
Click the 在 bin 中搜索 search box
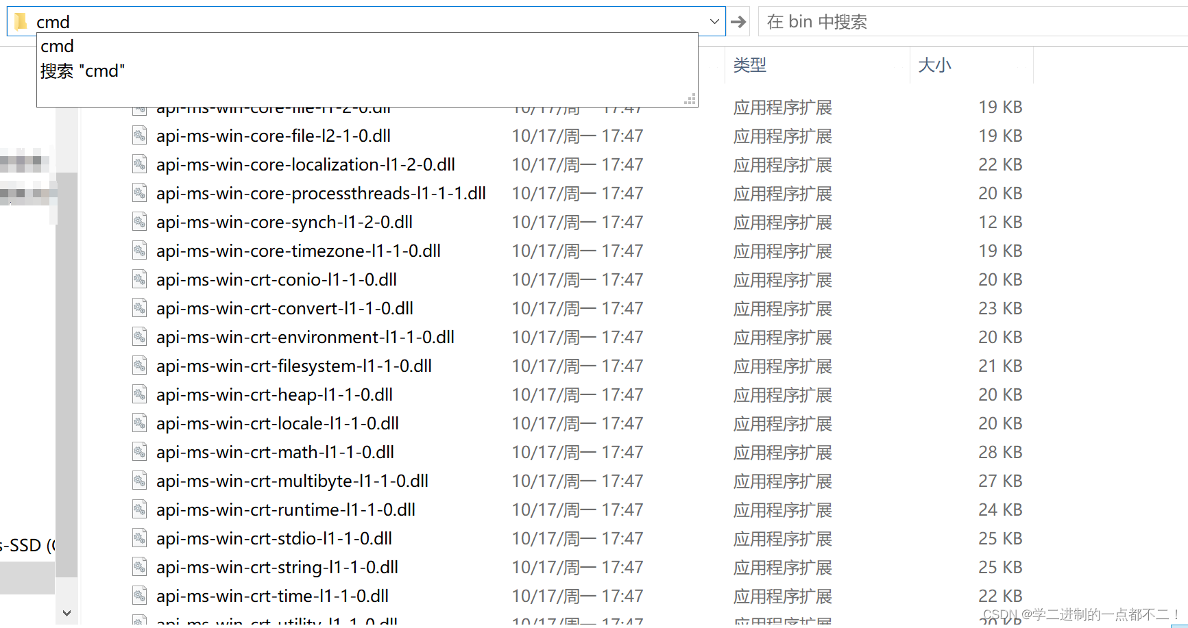click(x=891, y=21)
